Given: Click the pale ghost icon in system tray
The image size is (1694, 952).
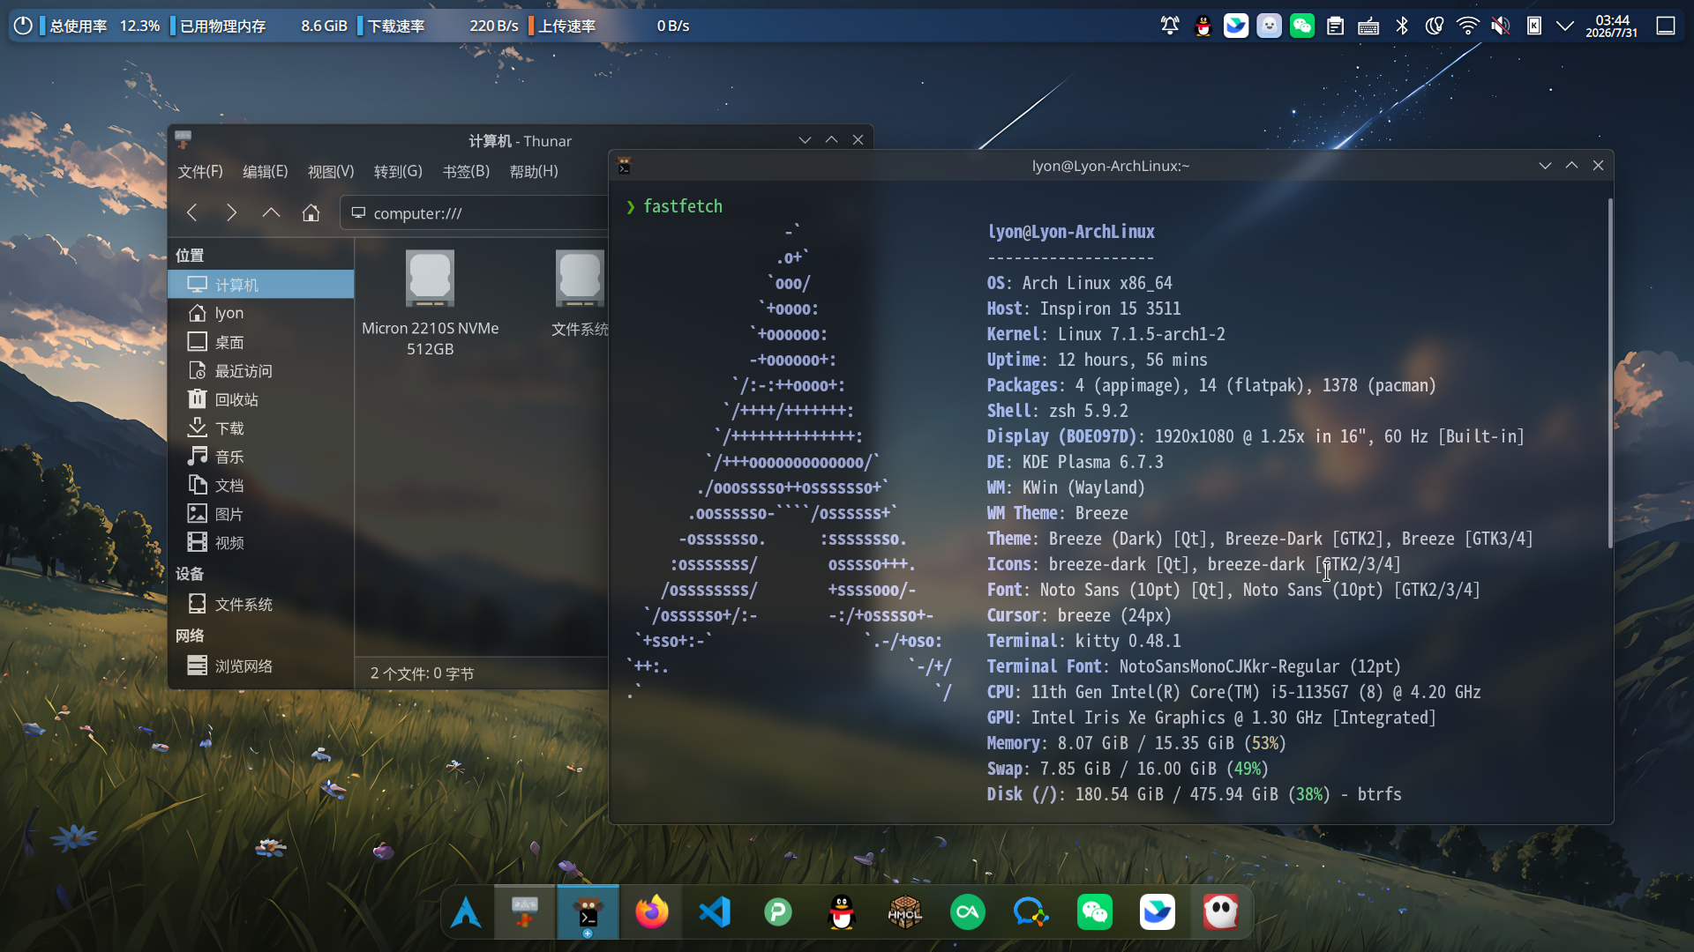Looking at the screenshot, I should click(x=1269, y=26).
